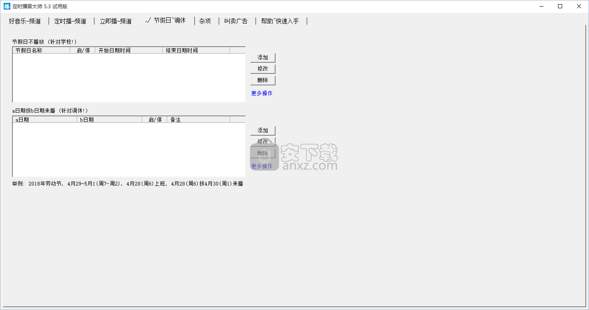Open 更多操作 link under a/b date list
Viewport: 589px width, 310px height.
(262, 166)
